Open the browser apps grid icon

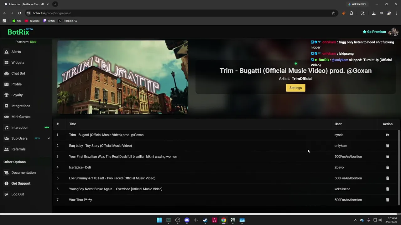click(x=4, y=21)
